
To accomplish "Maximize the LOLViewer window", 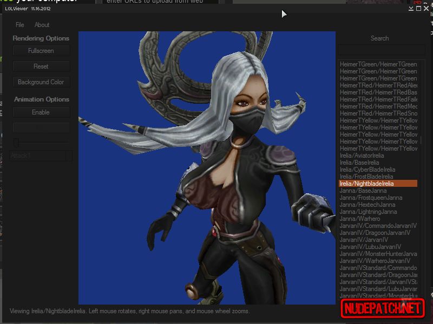I will (418, 9).
